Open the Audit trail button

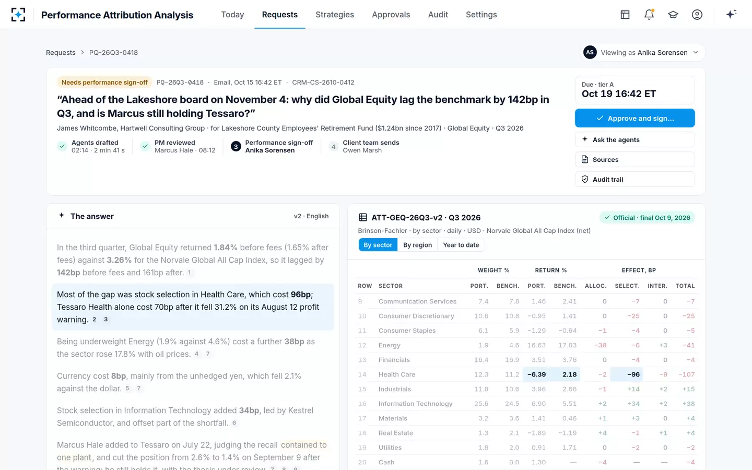click(635, 179)
